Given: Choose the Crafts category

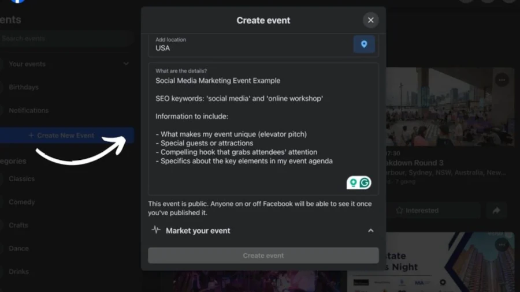Looking at the screenshot, I should [x=18, y=225].
